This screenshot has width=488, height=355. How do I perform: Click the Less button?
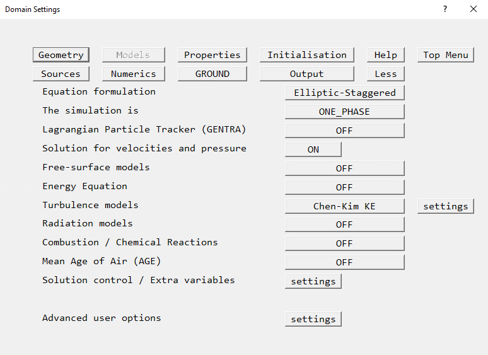(x=385, y=74)
